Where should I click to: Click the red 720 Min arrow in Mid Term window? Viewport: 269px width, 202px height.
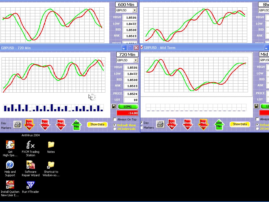pos(172,124)
